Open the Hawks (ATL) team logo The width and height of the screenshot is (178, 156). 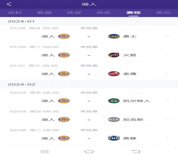click(114, 74)
